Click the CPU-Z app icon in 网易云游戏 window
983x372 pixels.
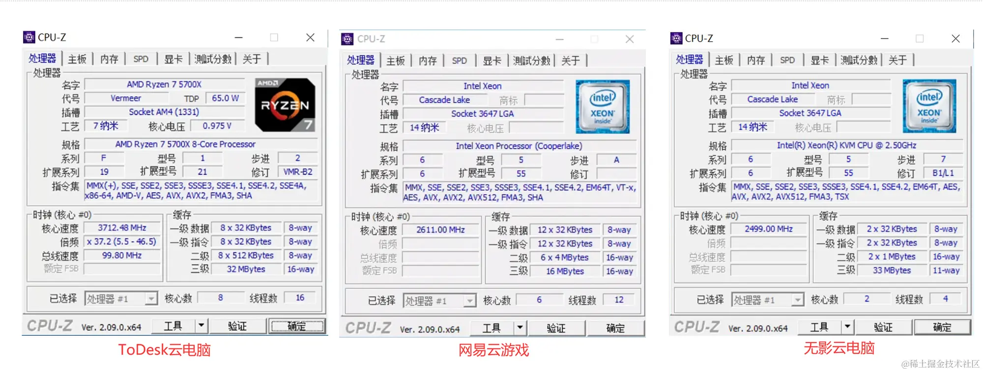347,39
